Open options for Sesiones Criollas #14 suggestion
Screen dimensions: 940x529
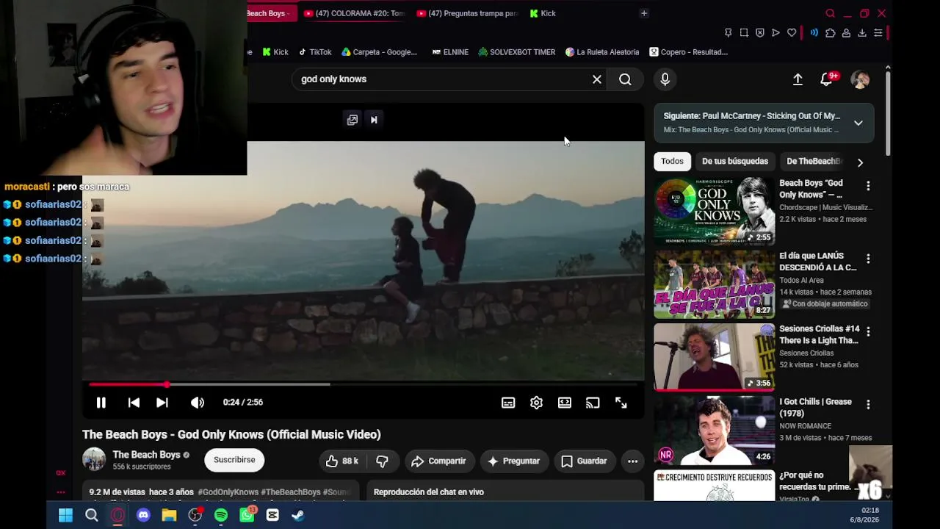[868, 332]
